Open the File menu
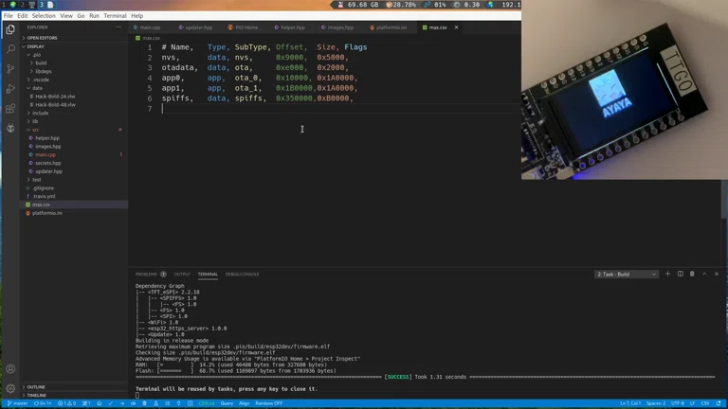The height and width of the screenshot is (409, 728). click(9, 16)
